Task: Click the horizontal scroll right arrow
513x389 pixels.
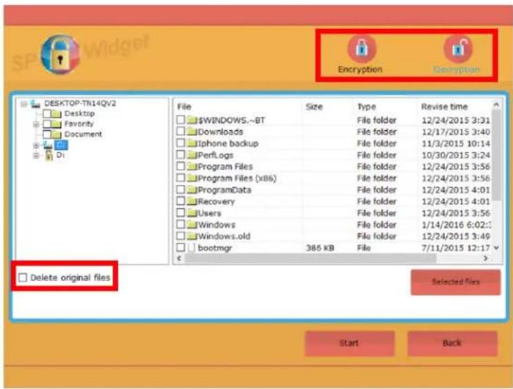Action: click(x=485, y=258)
